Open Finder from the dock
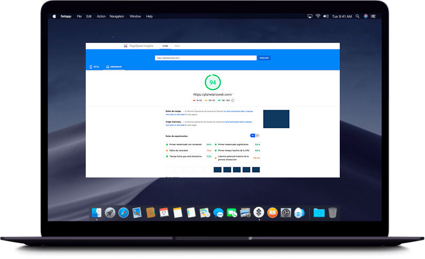 (x=97, y=212)
